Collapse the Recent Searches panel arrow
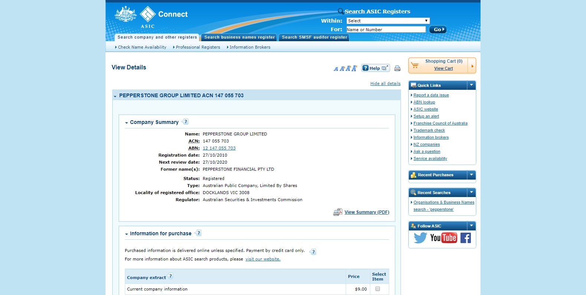 point(471,193)
